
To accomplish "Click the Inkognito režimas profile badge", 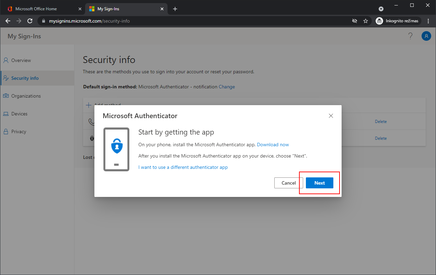I will [x=398, y=21].
